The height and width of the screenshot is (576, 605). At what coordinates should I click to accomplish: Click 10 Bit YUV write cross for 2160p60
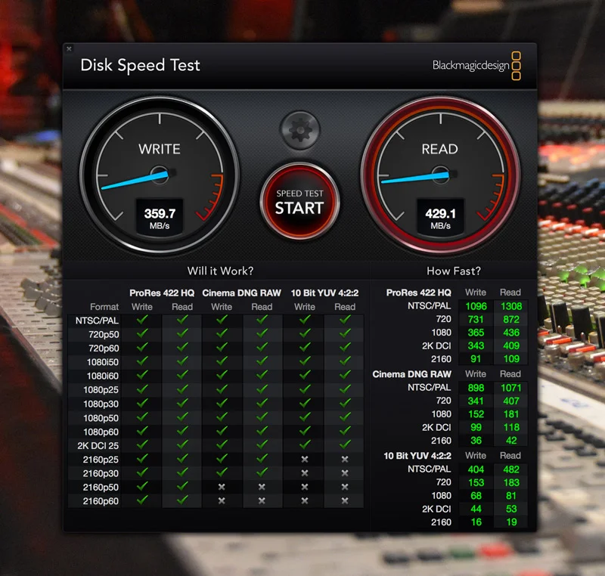[x=305, y=501]
